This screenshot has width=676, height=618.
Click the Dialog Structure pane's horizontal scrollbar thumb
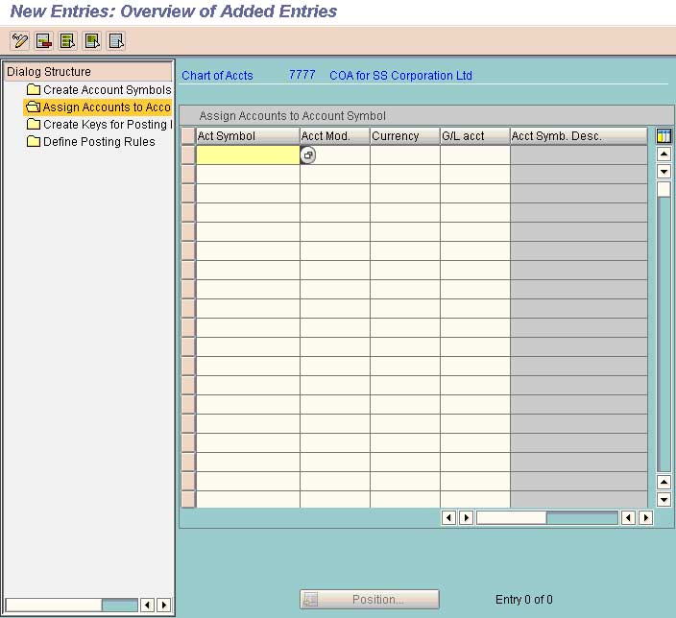[54, 605]
